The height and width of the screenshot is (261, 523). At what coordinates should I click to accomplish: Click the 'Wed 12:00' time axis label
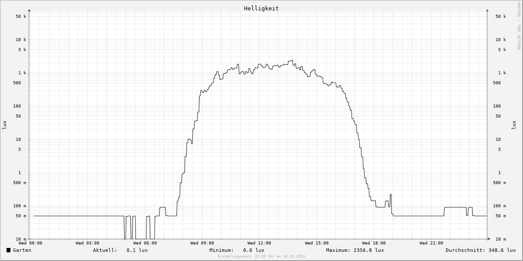(259, 243)
